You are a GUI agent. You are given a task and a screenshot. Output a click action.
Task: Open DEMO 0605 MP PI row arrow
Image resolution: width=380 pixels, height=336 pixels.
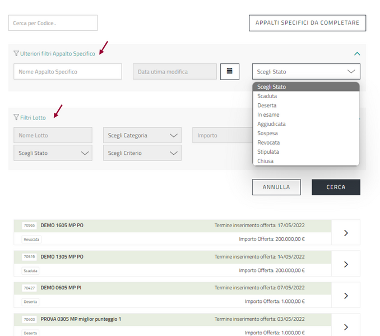click(x=345, y=296)
